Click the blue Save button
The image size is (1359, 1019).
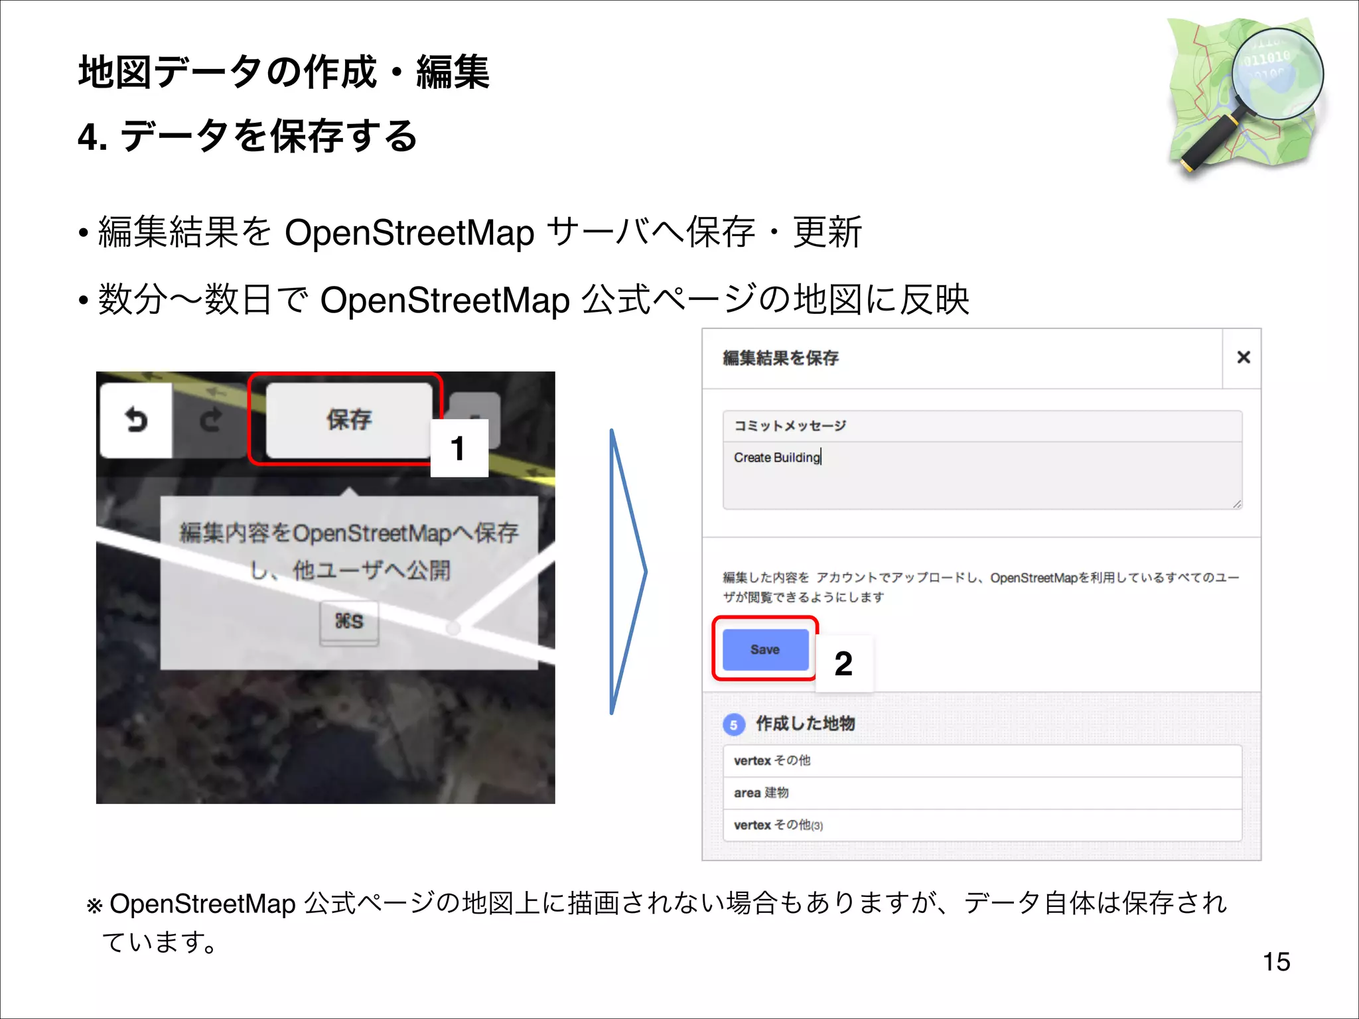[765, 649]
